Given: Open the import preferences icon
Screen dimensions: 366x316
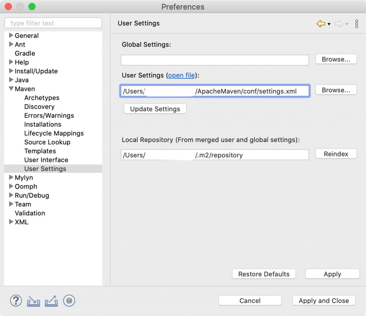Looking at the screenshot, I should (33, 301).
